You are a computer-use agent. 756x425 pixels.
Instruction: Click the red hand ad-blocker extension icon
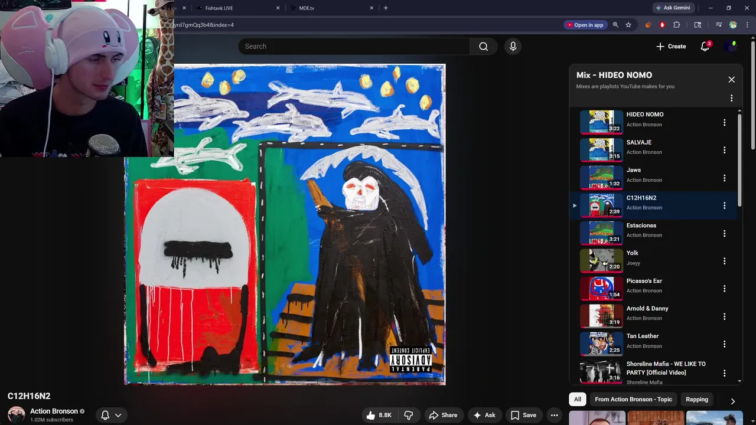(x=662, y=25)
